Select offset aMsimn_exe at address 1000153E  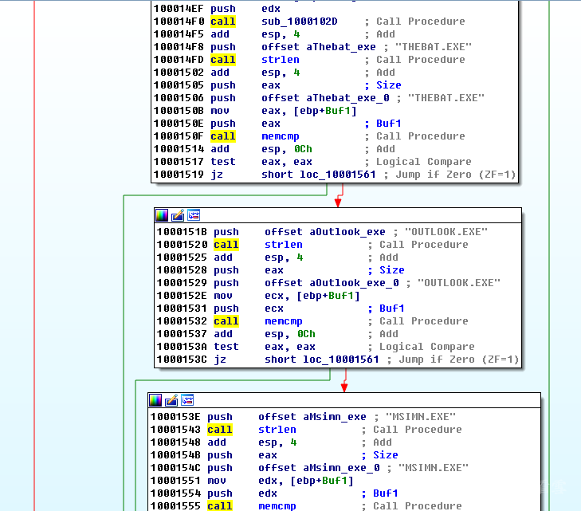(x=312, y=417)
